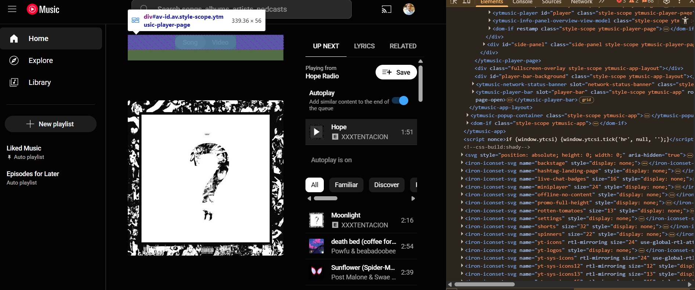Click the large album artwork
The width and height of the screenshot is (695, 290).
[206, 178]
